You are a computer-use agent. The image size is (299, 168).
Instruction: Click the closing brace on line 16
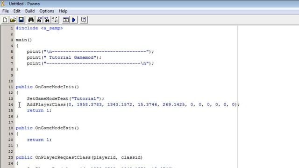point(17,116)
